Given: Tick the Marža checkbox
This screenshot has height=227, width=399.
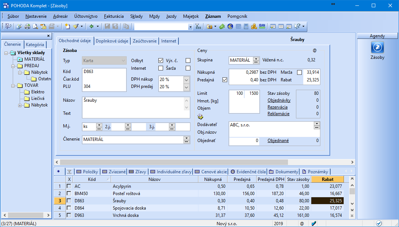Looking at the screenshot, I should click(x=300, y=72).
